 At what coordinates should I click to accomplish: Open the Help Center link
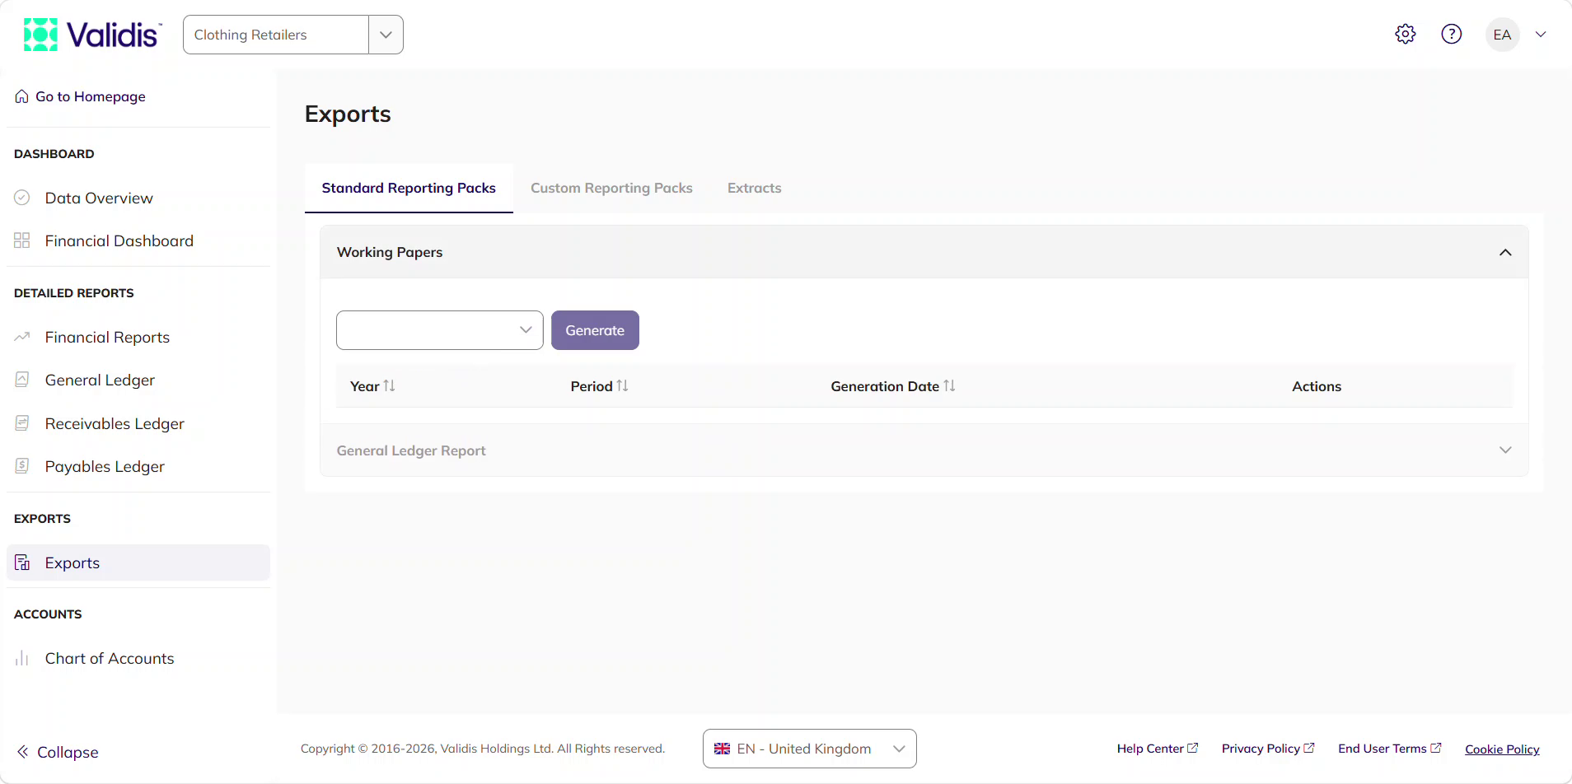tap(1150, 749)
